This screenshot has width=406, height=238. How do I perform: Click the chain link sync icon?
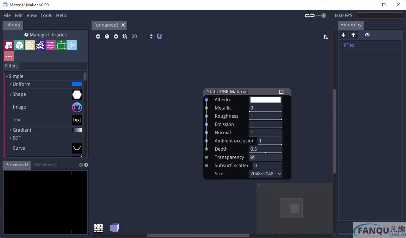[x=310, y=16]
